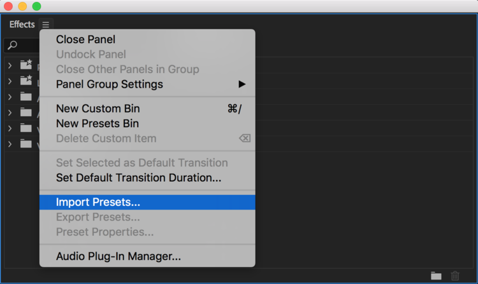Open Set Default Transition Duration dialog

pos(138,178)
